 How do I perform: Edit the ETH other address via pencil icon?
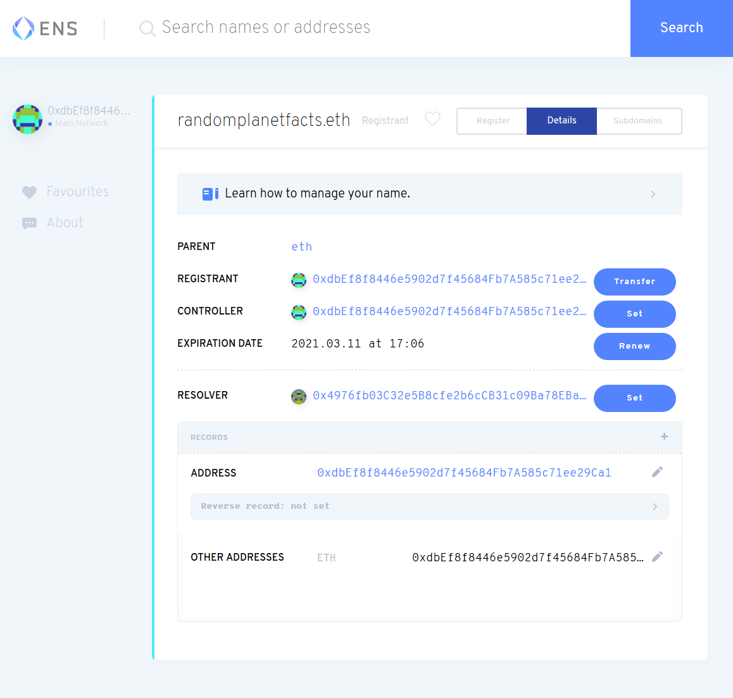coord(657,556)
